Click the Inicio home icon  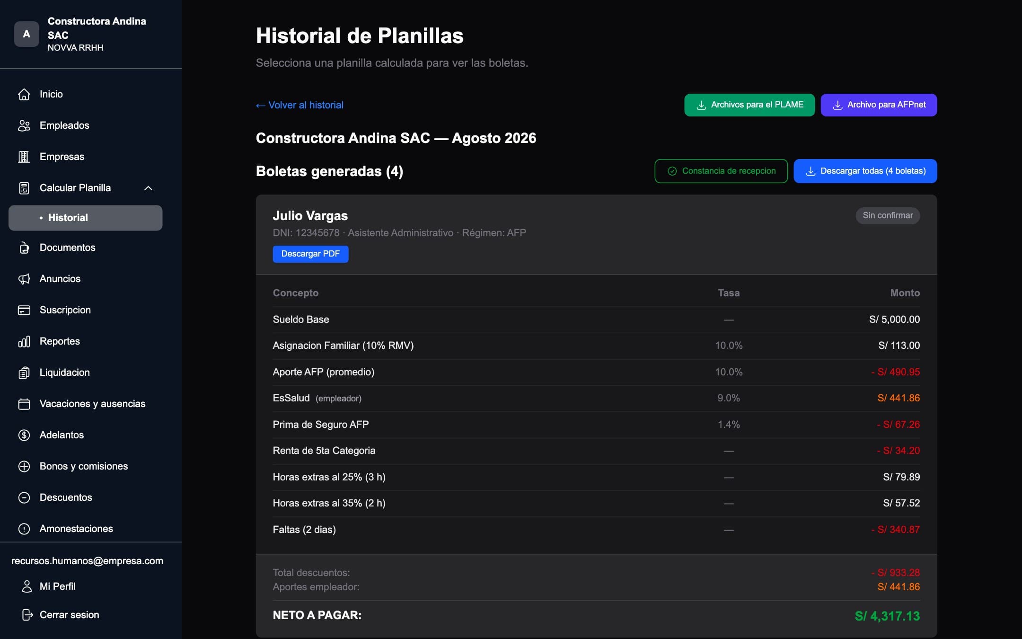tap(24, 94)
